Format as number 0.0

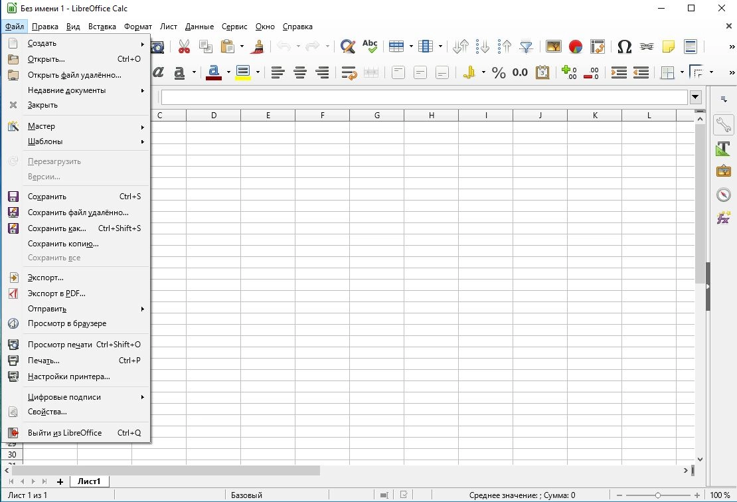tap(520, 72)
